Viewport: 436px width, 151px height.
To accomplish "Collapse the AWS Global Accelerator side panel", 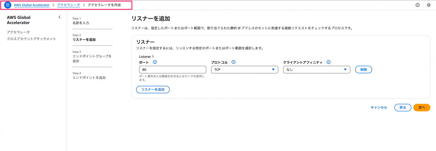I will point(59,17).
